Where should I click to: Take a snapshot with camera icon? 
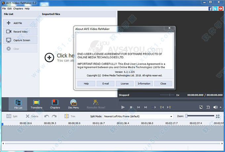point(208,107)
